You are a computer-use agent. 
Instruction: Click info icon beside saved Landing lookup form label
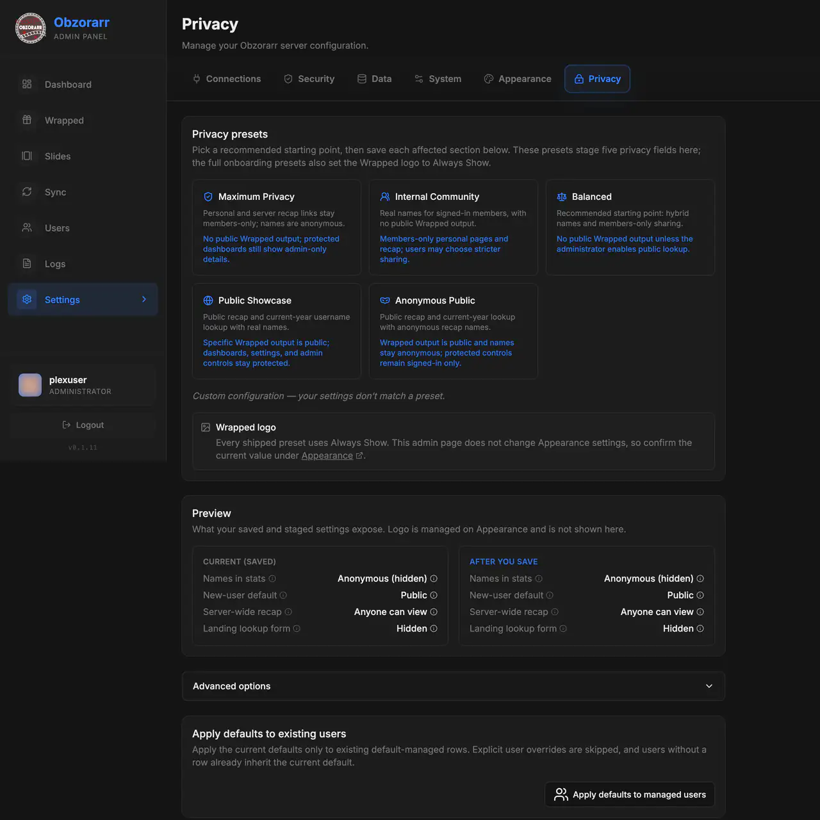[x=297, y=628]
